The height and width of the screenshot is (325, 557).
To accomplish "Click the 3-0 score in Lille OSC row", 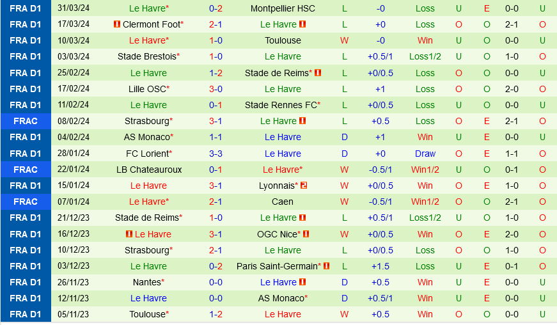I will coord(216,89).
